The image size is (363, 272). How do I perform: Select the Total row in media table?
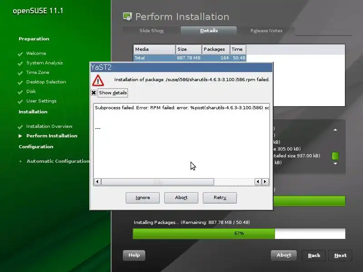click(190, 58)
